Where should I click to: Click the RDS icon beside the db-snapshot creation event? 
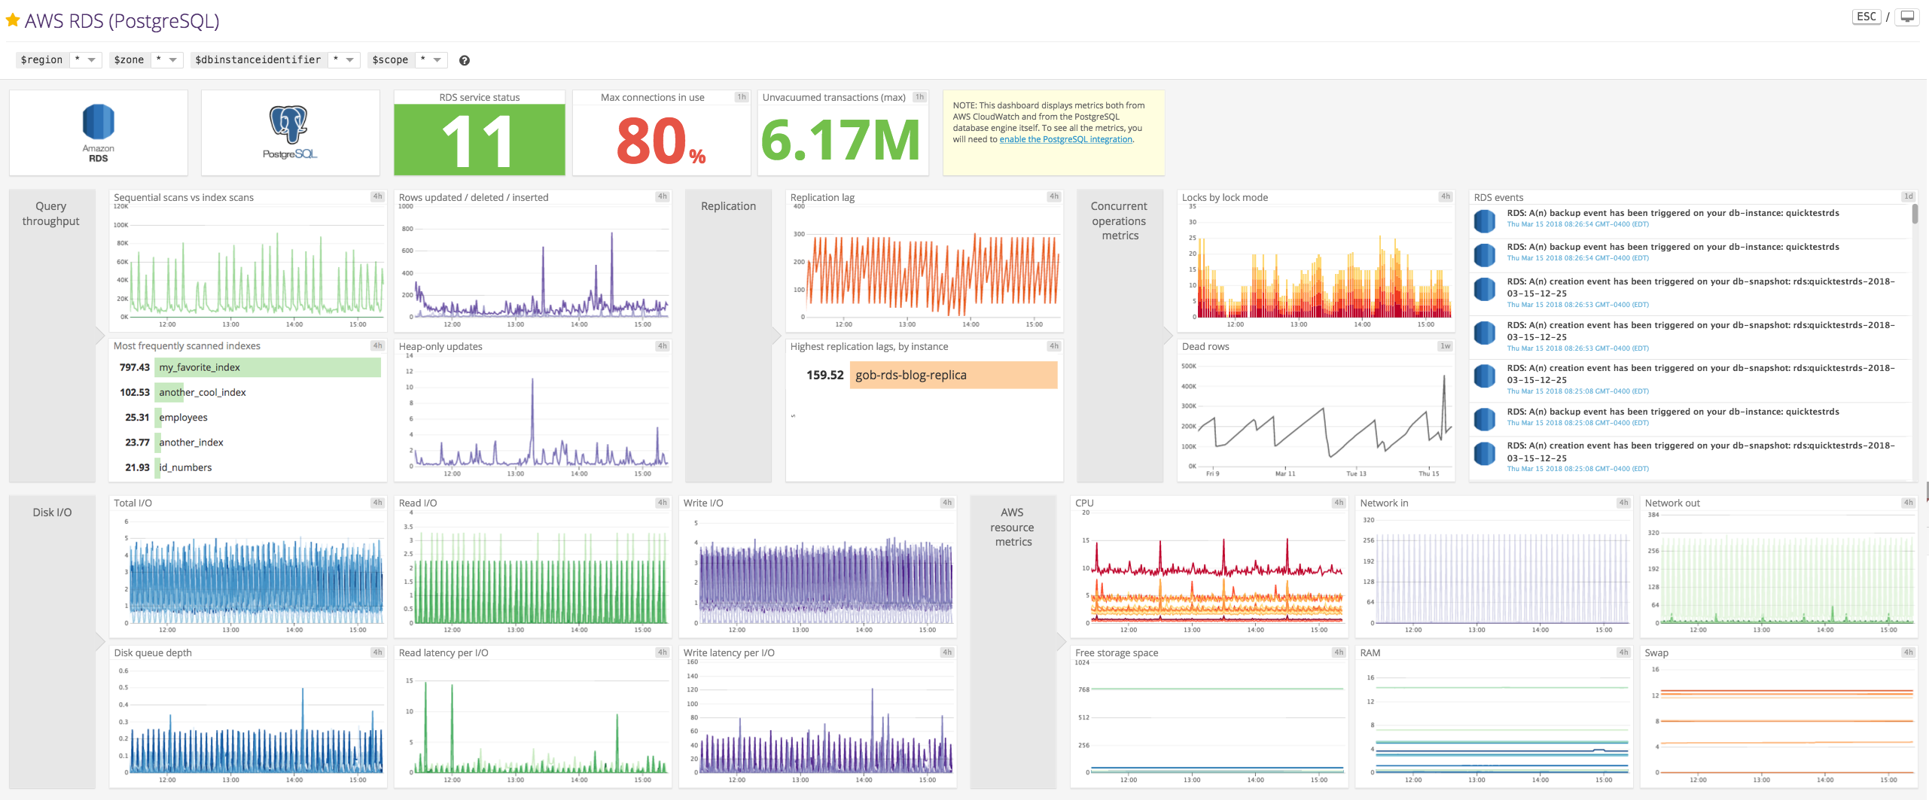(x=1484, y=290)
